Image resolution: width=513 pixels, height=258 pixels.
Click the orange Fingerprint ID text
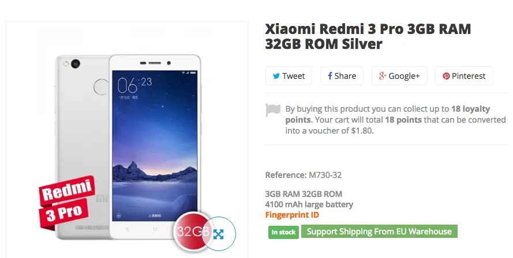(x=292, y=215)
